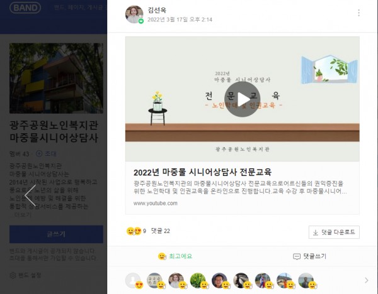Image resolution: width=378 pixels, height=294 pixels.
Task: Open the 댓글 22 comments list
Action: tap(160, 231)
